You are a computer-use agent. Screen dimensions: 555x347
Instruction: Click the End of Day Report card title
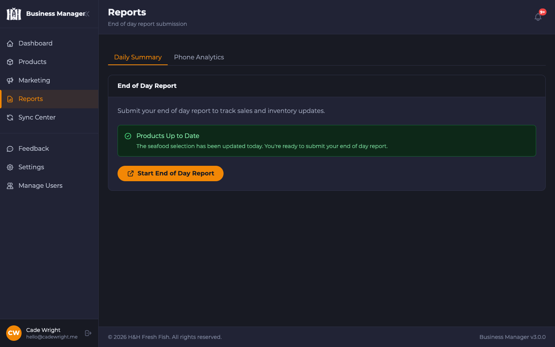pyautogui.click(x=147, y=86)
